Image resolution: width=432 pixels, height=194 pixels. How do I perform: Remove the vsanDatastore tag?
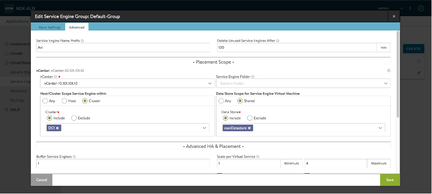click(249, 128)
